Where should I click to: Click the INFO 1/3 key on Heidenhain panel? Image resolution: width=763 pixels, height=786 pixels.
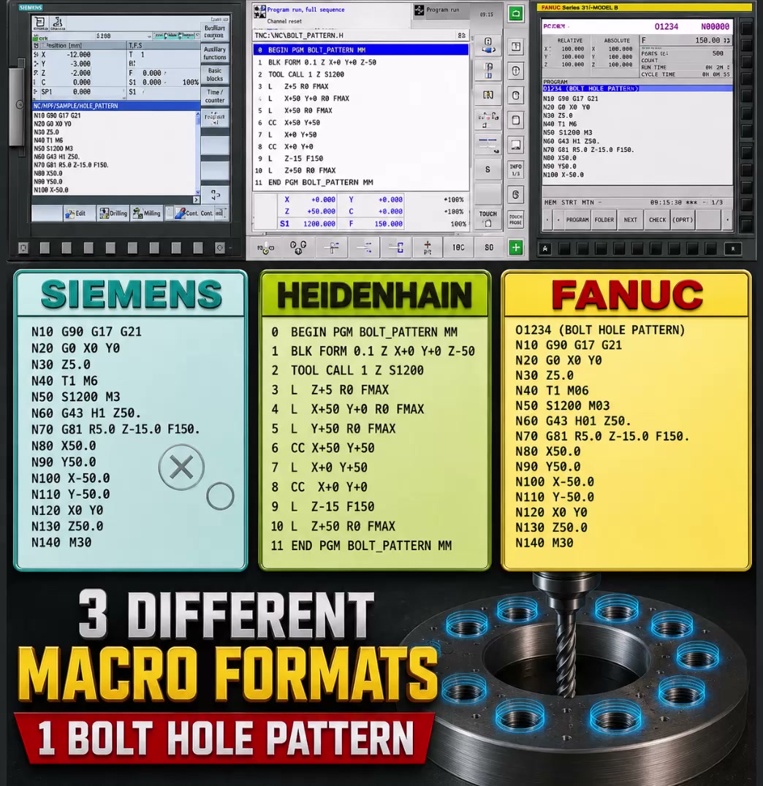click(516, 170)
